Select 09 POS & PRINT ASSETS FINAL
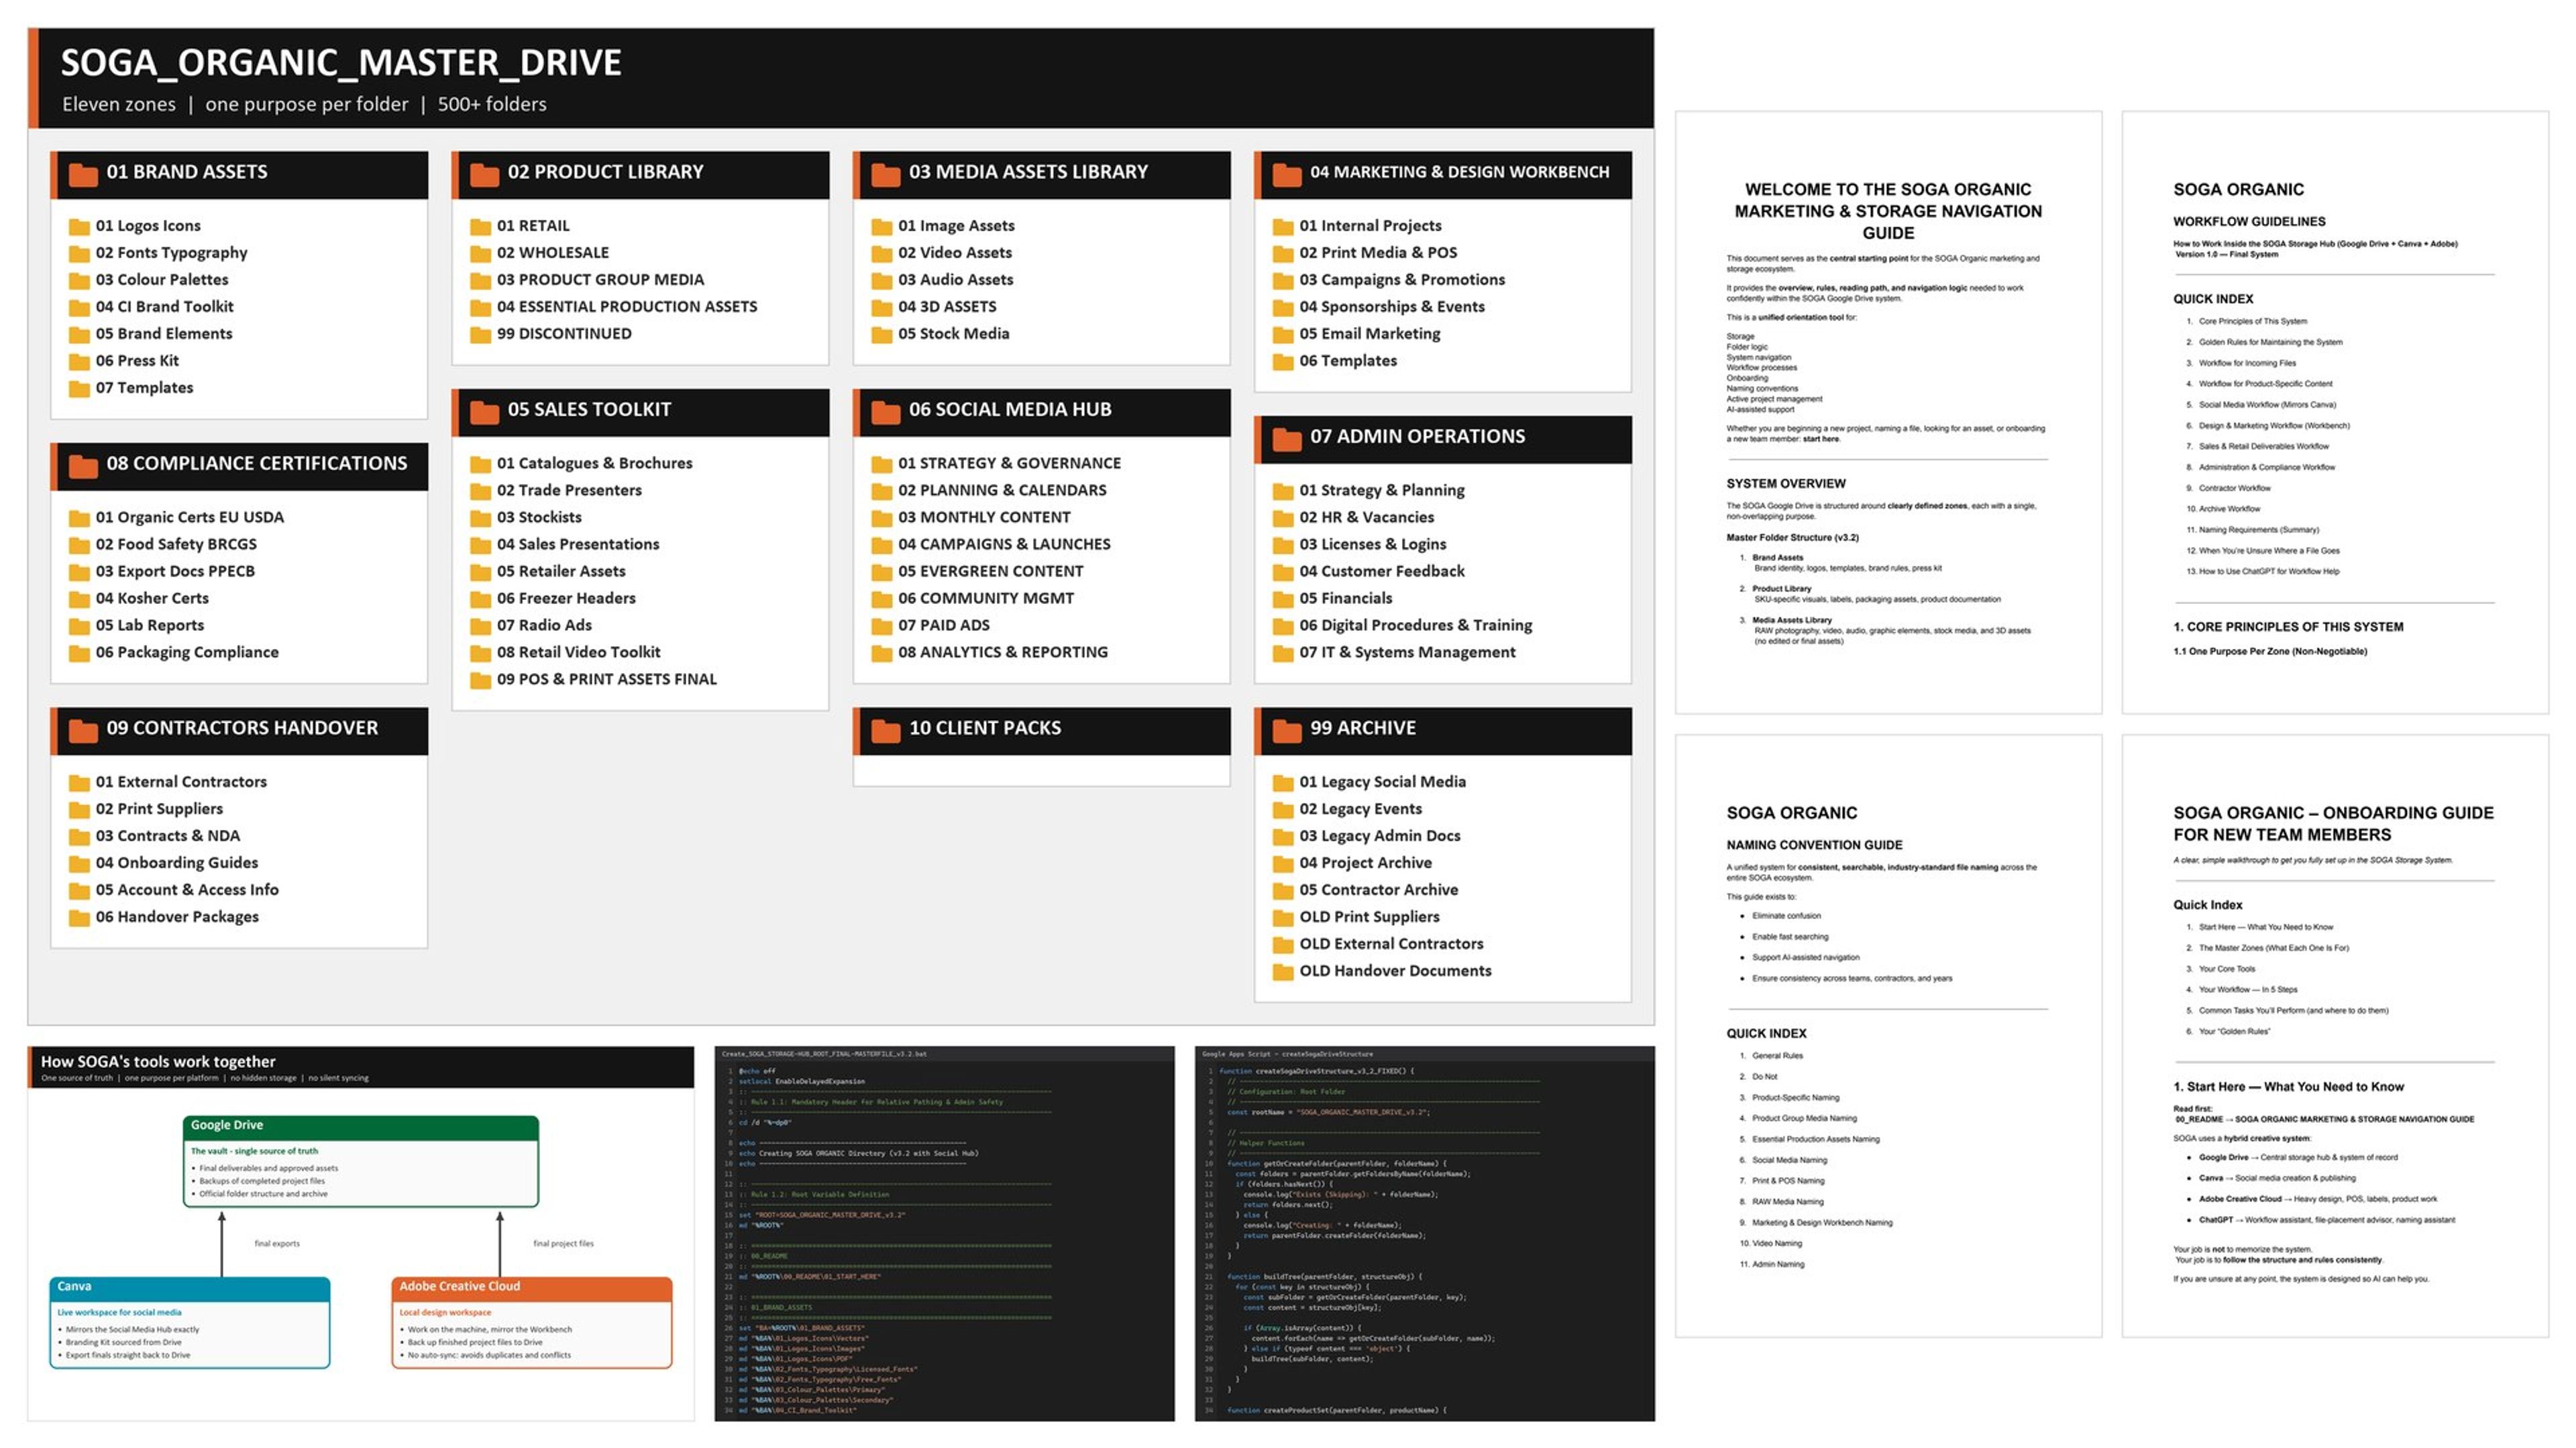 [594, 680]
